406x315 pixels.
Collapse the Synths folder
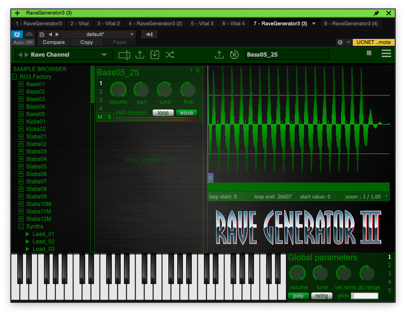21,227
